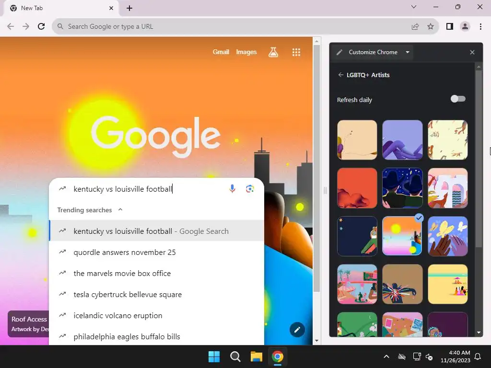Toggle the side panel icon in toolbar
Image resolution: width=491 pixels, height=368 pixels.
(450, 27)
